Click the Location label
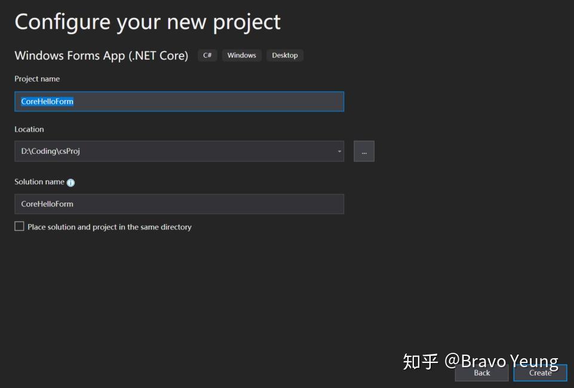Image resolution: width=574 pixels, height=388 pixels. click(x=29, y=129)
